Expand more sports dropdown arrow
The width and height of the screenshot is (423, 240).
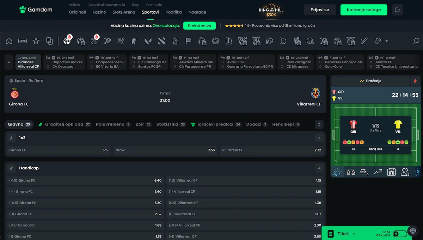pos(387,41)
